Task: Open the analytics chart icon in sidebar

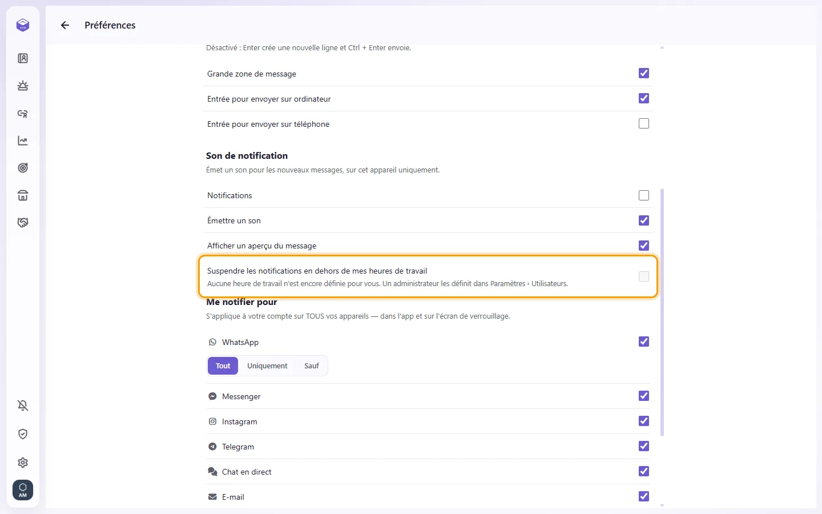Action: click(23, 140)
